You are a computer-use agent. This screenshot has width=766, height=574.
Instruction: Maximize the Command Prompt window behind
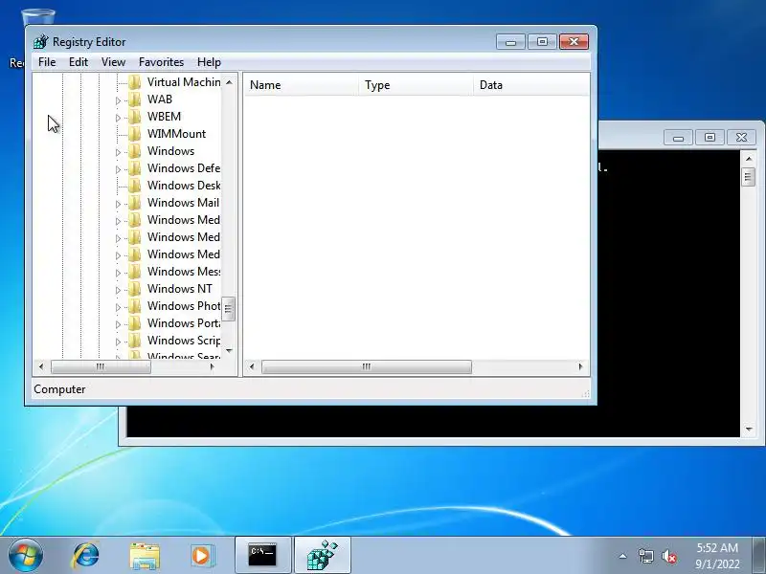(x=710, y=138)
